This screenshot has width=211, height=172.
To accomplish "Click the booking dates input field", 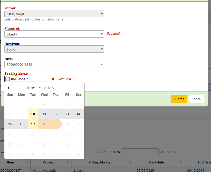I will (x=30, y=79).
